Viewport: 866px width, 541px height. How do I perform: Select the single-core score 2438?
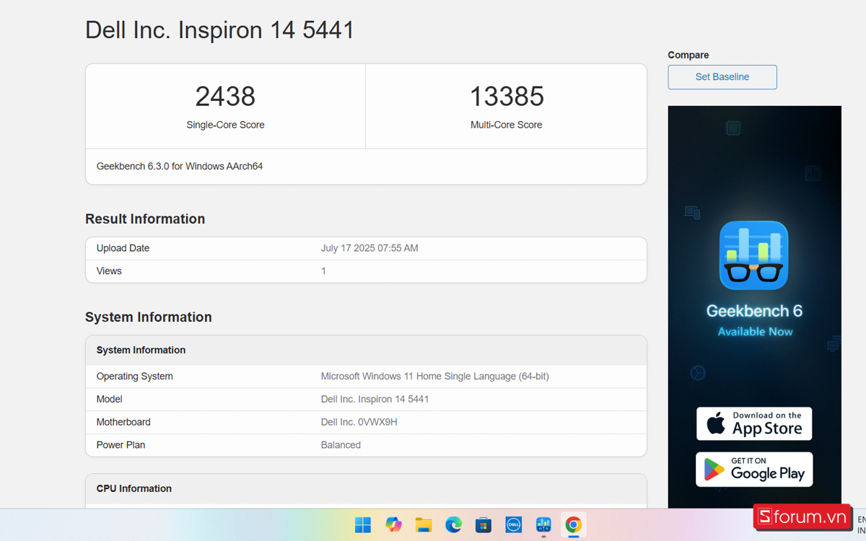click(225, 96)
